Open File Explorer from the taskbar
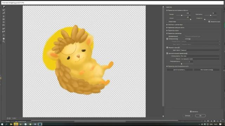 11,124
